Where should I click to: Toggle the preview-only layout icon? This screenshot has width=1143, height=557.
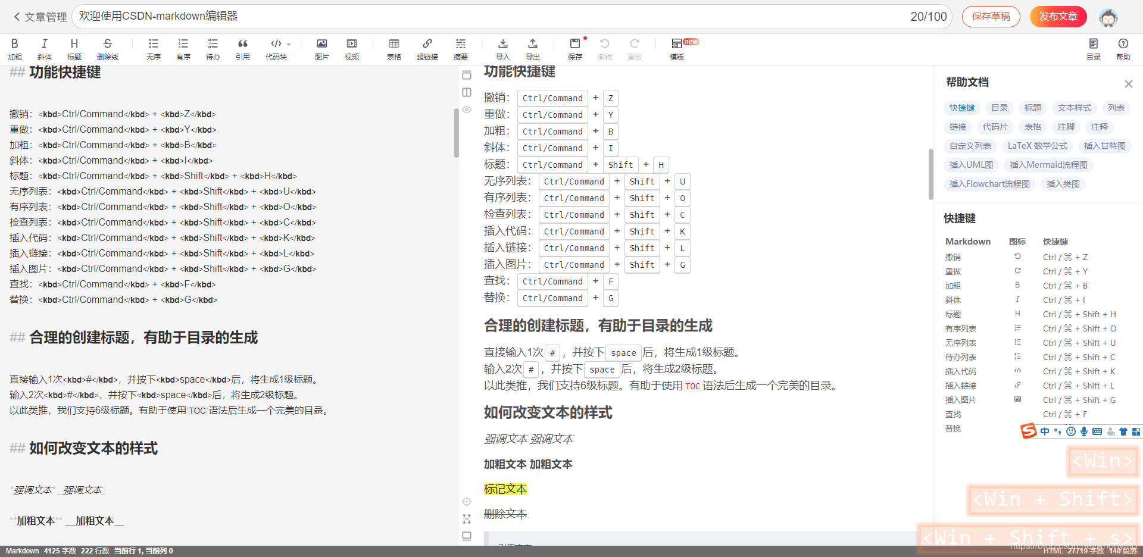467,75
